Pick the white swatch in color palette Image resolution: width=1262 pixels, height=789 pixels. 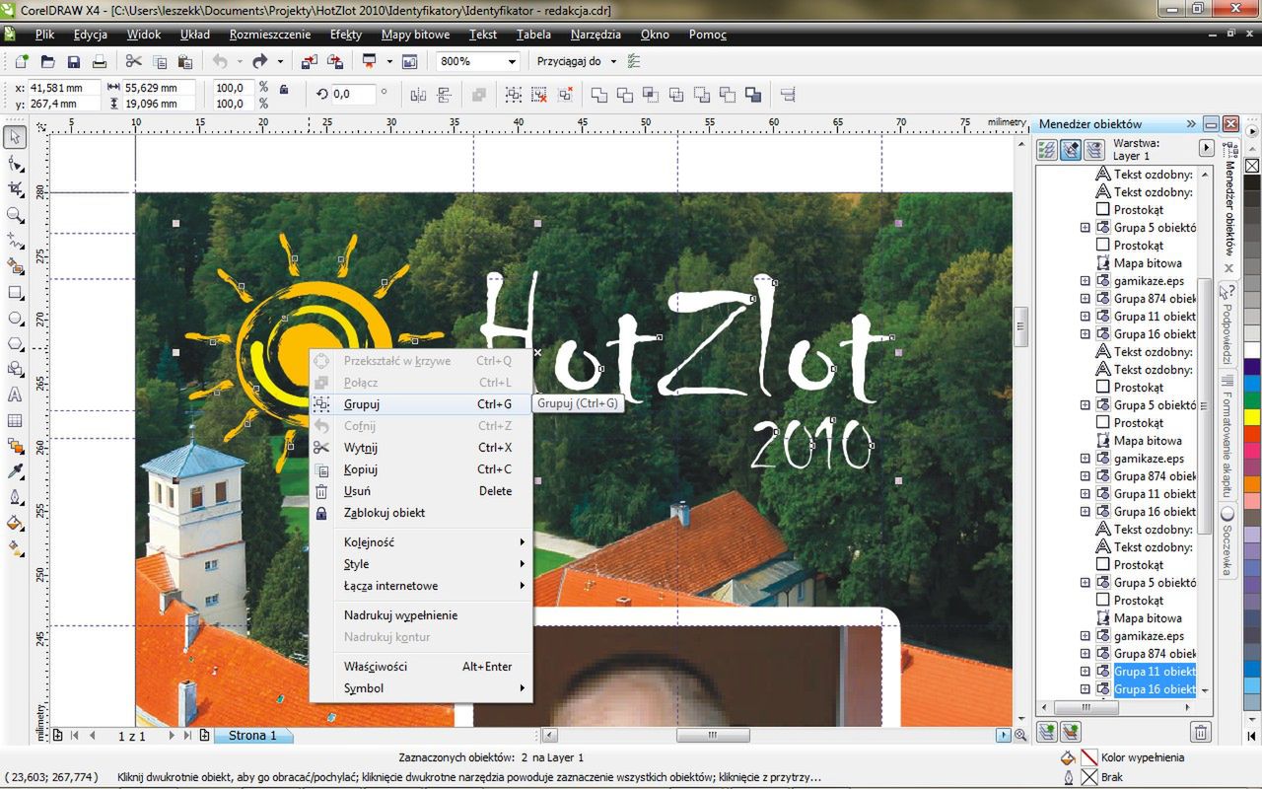[x=1252, y=349]
